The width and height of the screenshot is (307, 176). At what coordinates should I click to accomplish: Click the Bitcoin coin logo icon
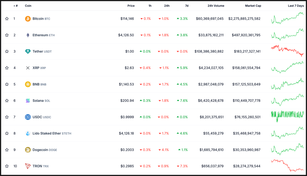point(28,19)
